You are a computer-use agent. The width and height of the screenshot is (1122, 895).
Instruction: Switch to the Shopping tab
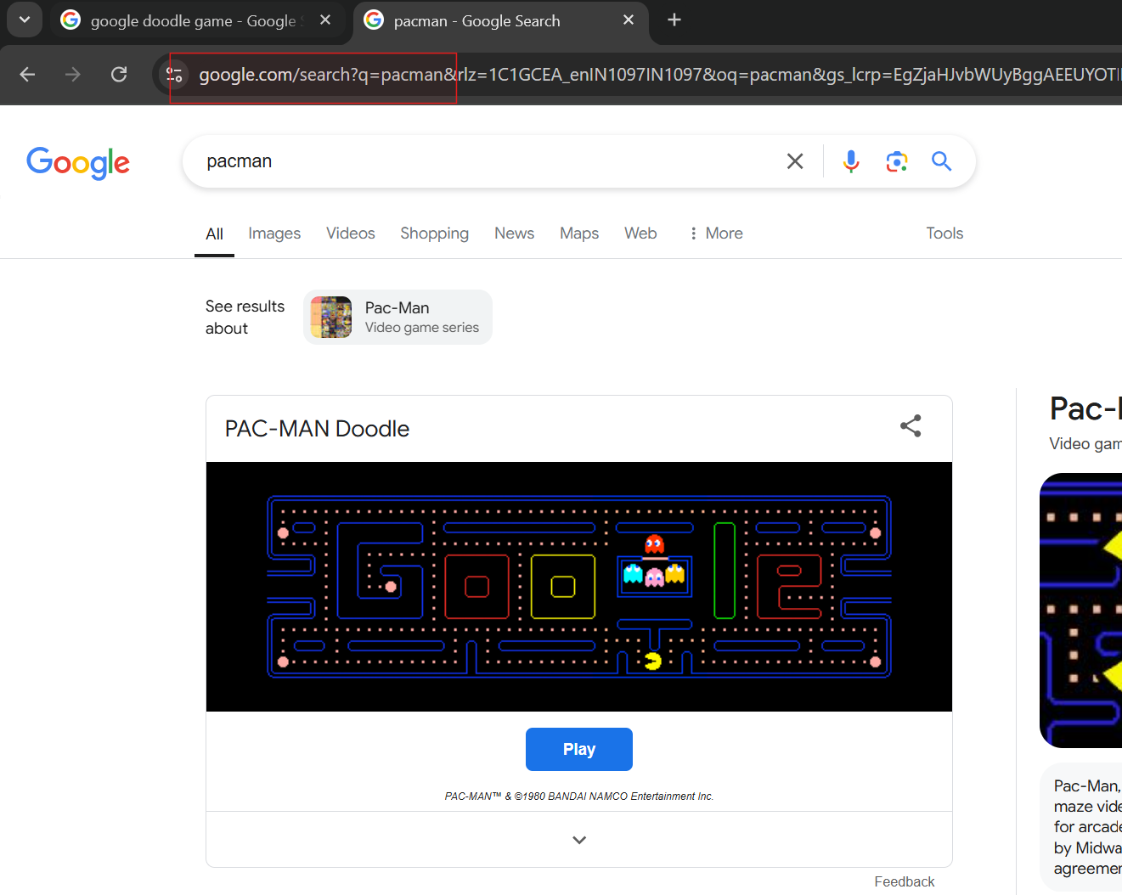pyautogui.click(x=435, y=234)
